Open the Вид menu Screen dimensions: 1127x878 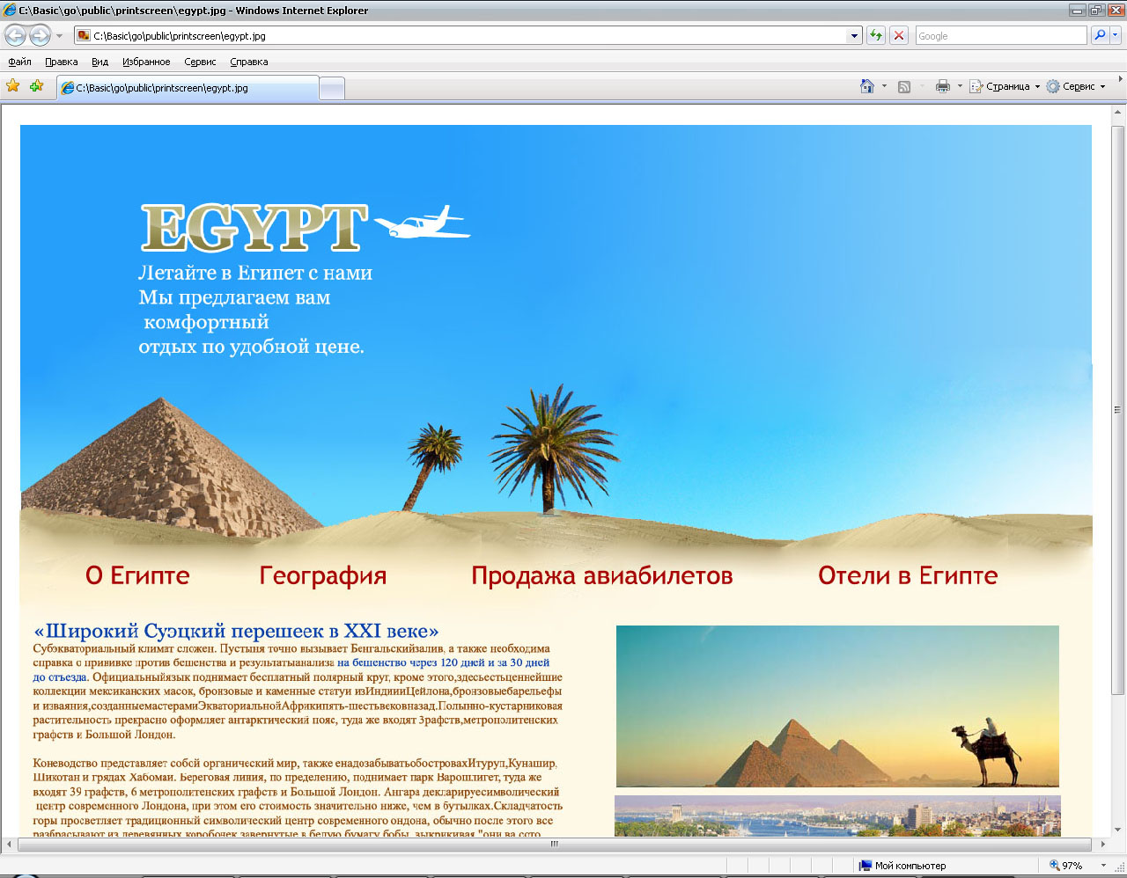(x=100, y=62)
